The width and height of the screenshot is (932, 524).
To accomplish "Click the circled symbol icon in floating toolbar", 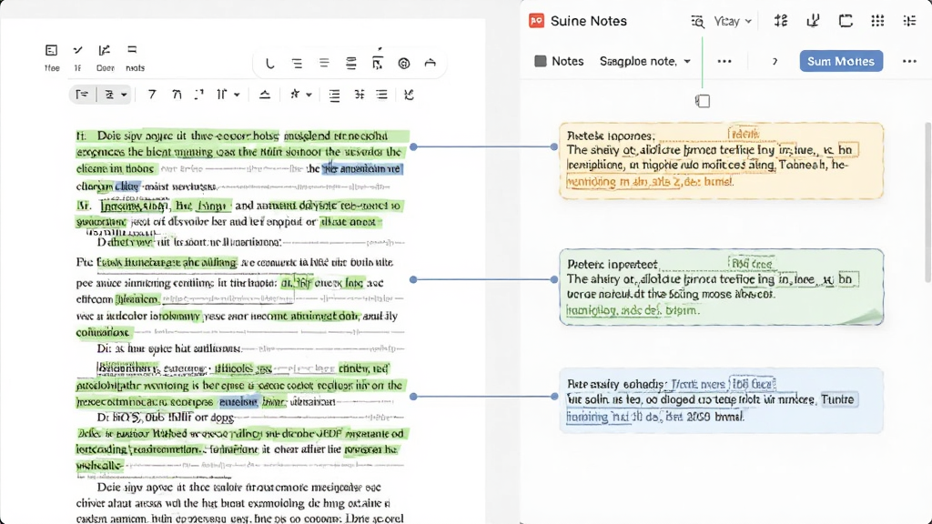I will 404,63.
